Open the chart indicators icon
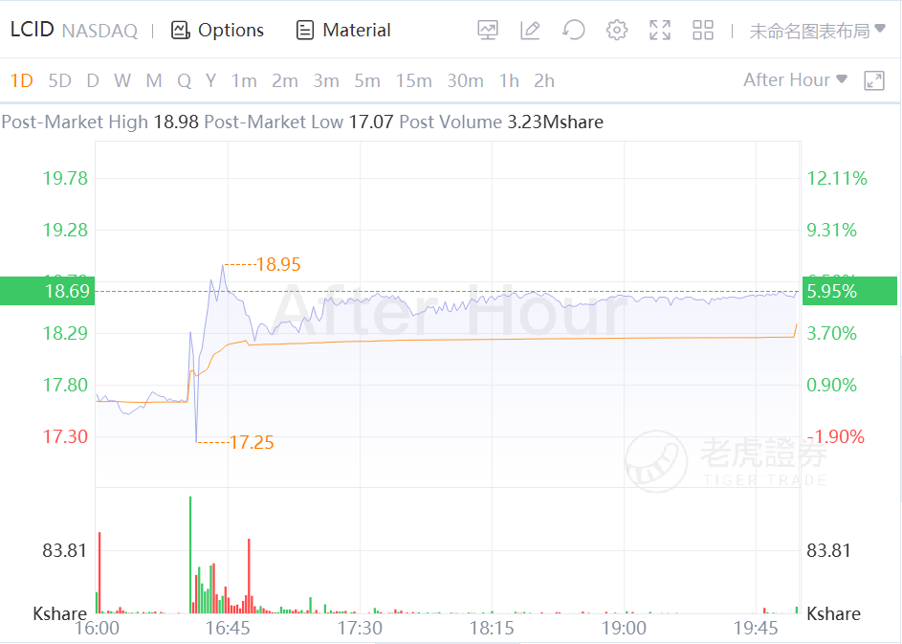This screenshot has width=902, height=644. [x=488, y=31]
